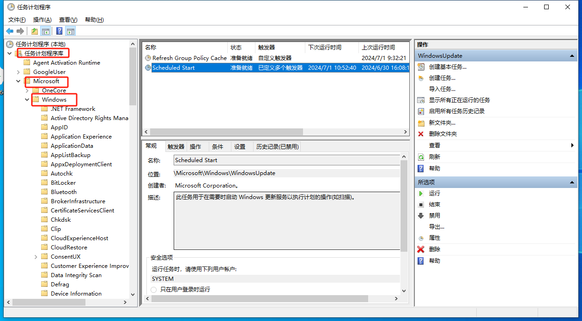Select the 只在用户登录时运行 radio button

point(154,290)
